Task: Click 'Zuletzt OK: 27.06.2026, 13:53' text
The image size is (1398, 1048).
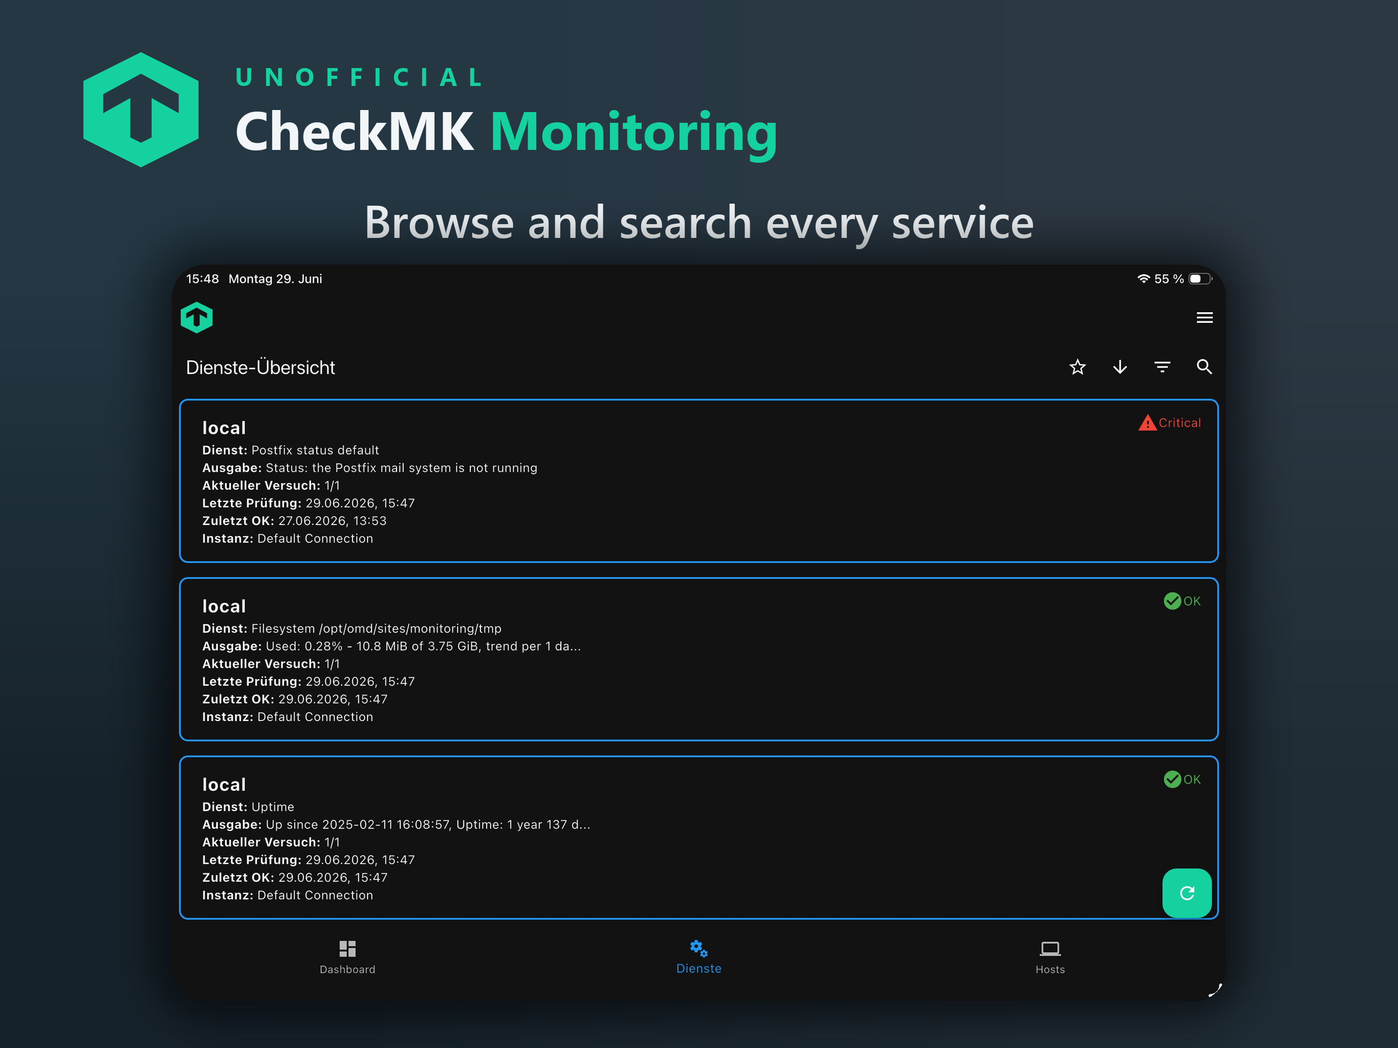Action: 295,521
